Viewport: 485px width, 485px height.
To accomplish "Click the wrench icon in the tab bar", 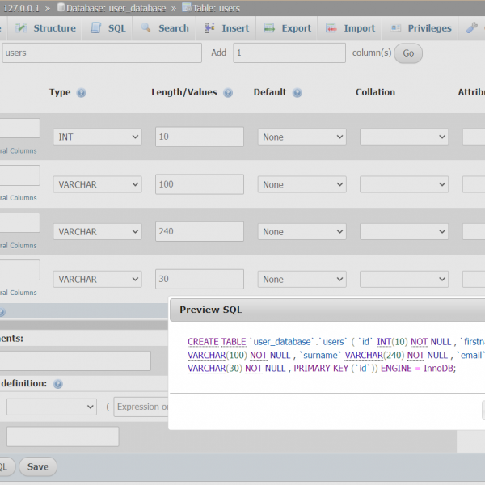I will 472,27.
